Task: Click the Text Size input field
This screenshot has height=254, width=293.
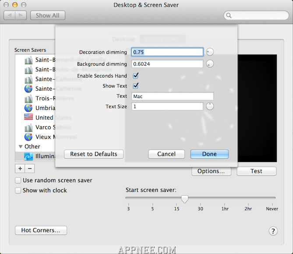Action: tap(167, 106)
